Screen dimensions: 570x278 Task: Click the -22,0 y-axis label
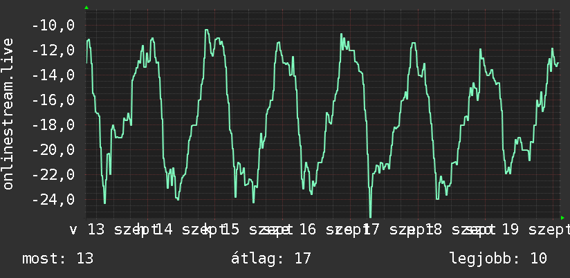pos(53,174)
